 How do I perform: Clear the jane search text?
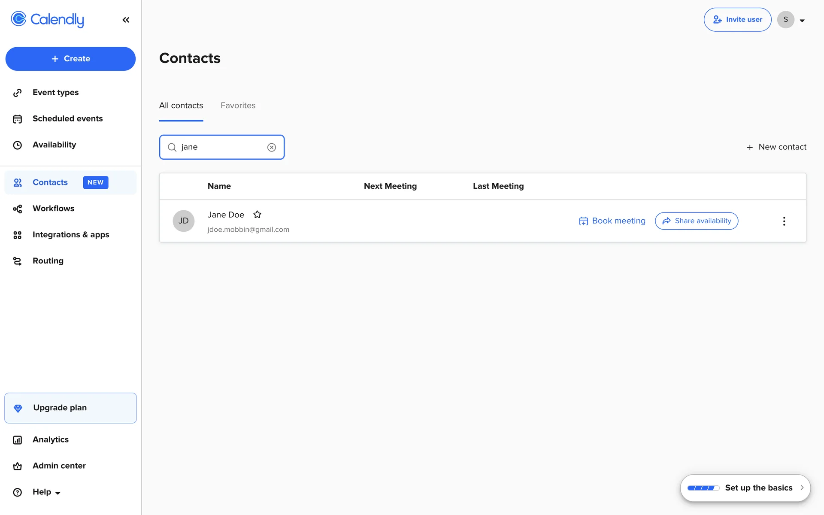pos(272,147)
